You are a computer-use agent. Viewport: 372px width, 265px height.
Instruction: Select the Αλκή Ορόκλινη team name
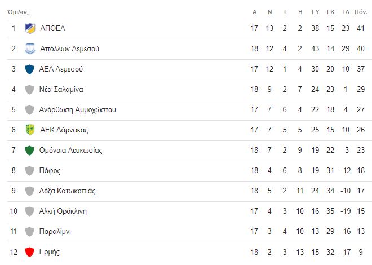point(63,211)
